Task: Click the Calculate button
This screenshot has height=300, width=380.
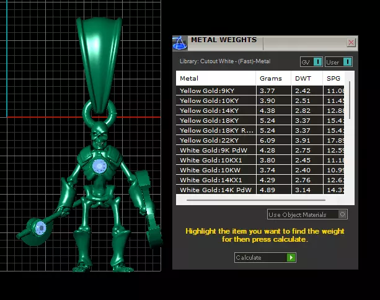Action: pyautogui.click(x=265, y=257)
